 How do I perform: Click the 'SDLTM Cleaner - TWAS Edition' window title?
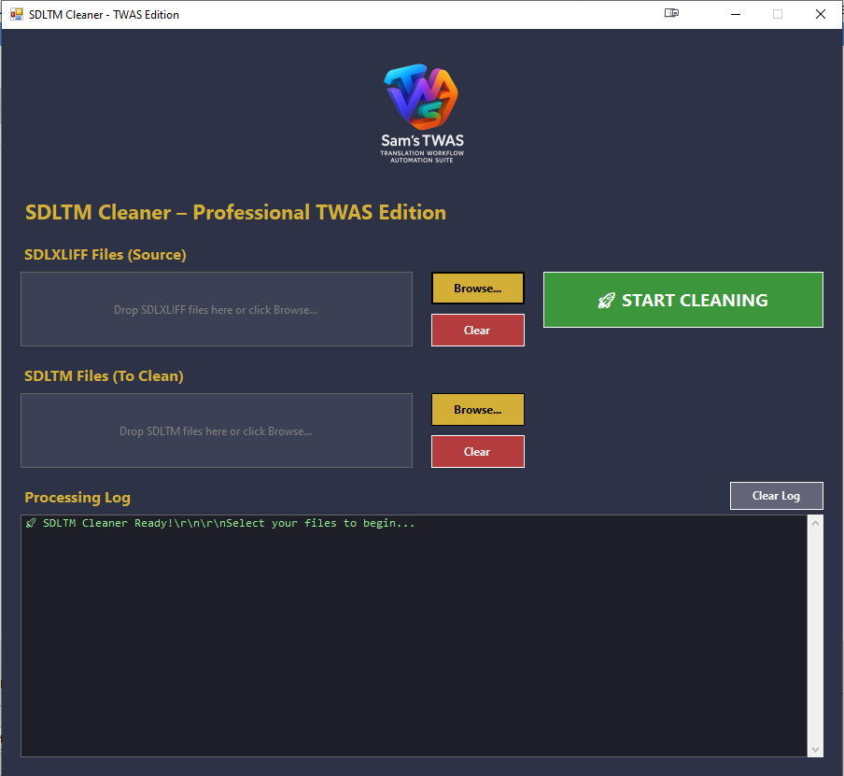(104, 15)
